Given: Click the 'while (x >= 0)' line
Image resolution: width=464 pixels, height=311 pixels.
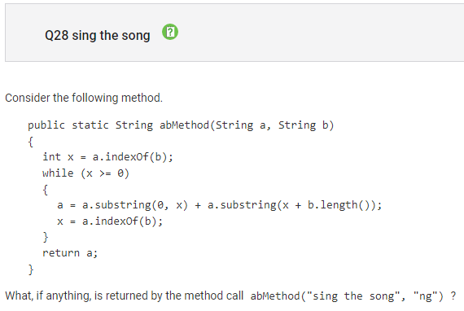Looking at the screenshot, I should [85, 173].
